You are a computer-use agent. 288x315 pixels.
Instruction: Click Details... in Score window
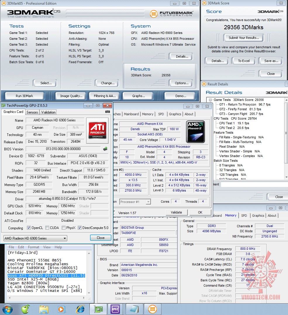(x=218, y=61)
